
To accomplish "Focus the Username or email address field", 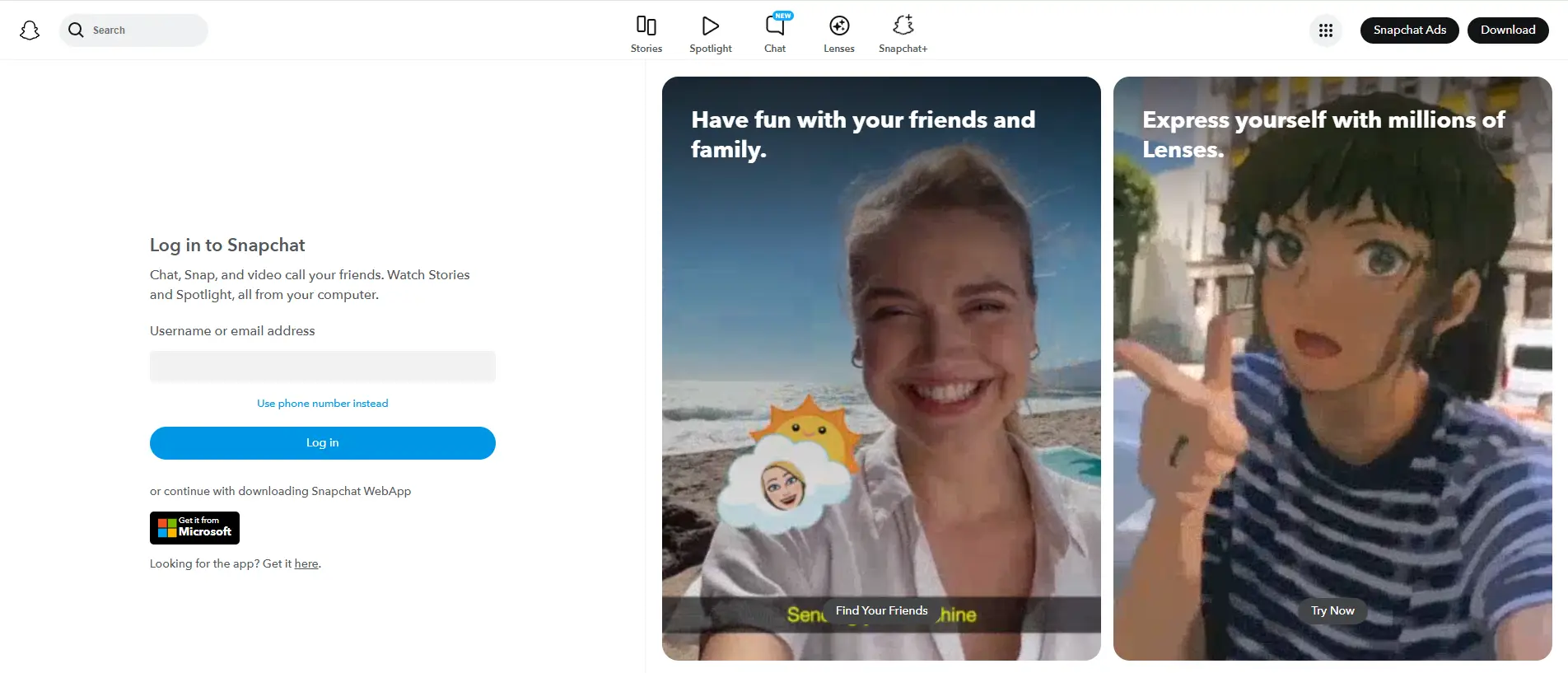I will click(322, 367).
